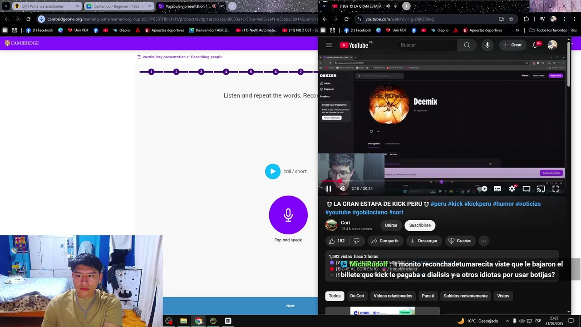Select the Todos filter chip
The height and width of the screenshot is (327, 581).
click(335, 296)
